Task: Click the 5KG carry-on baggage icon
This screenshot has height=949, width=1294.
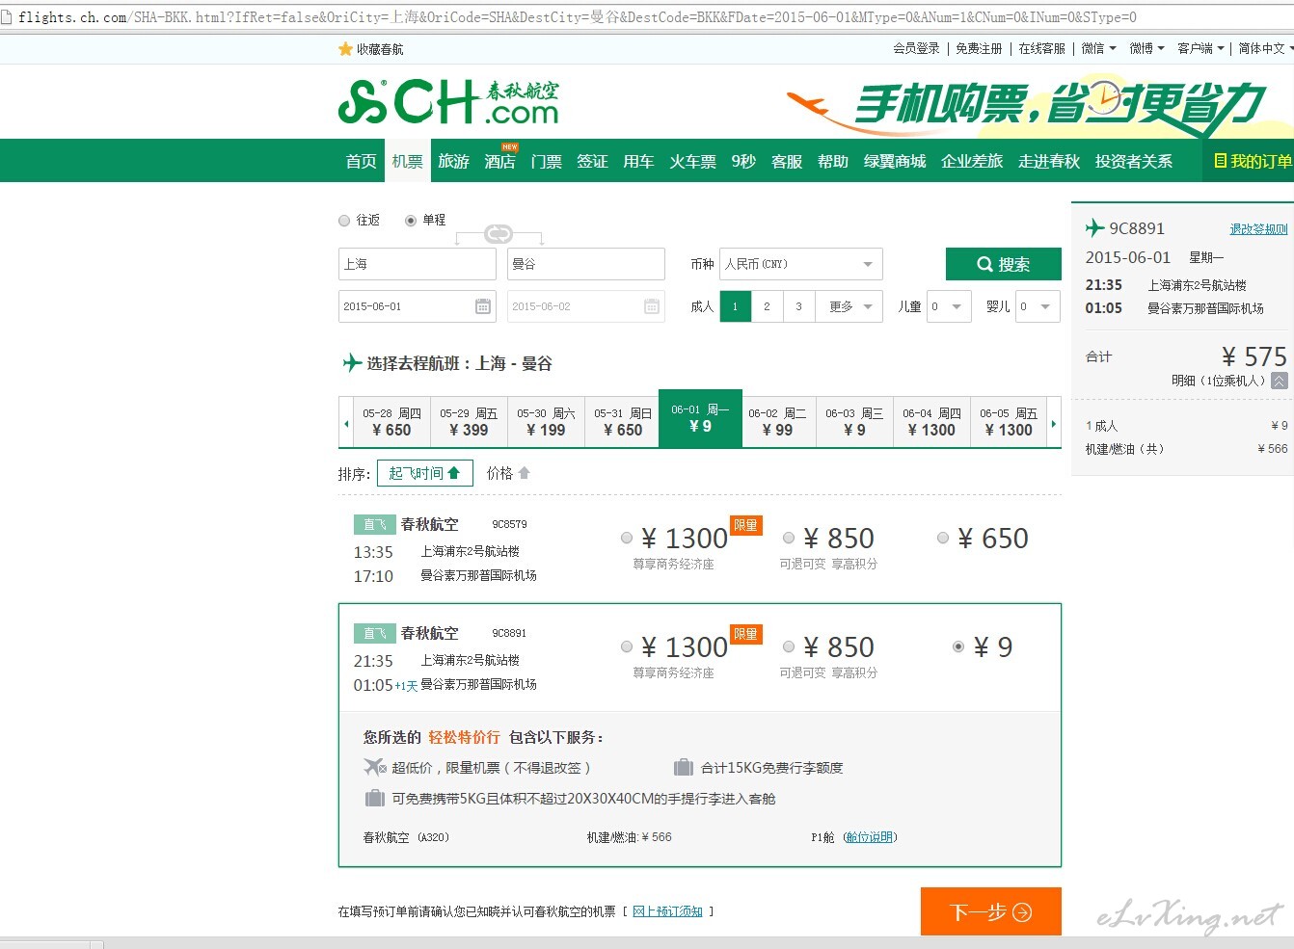Action: pyautogui.click(x=375, y=798)
